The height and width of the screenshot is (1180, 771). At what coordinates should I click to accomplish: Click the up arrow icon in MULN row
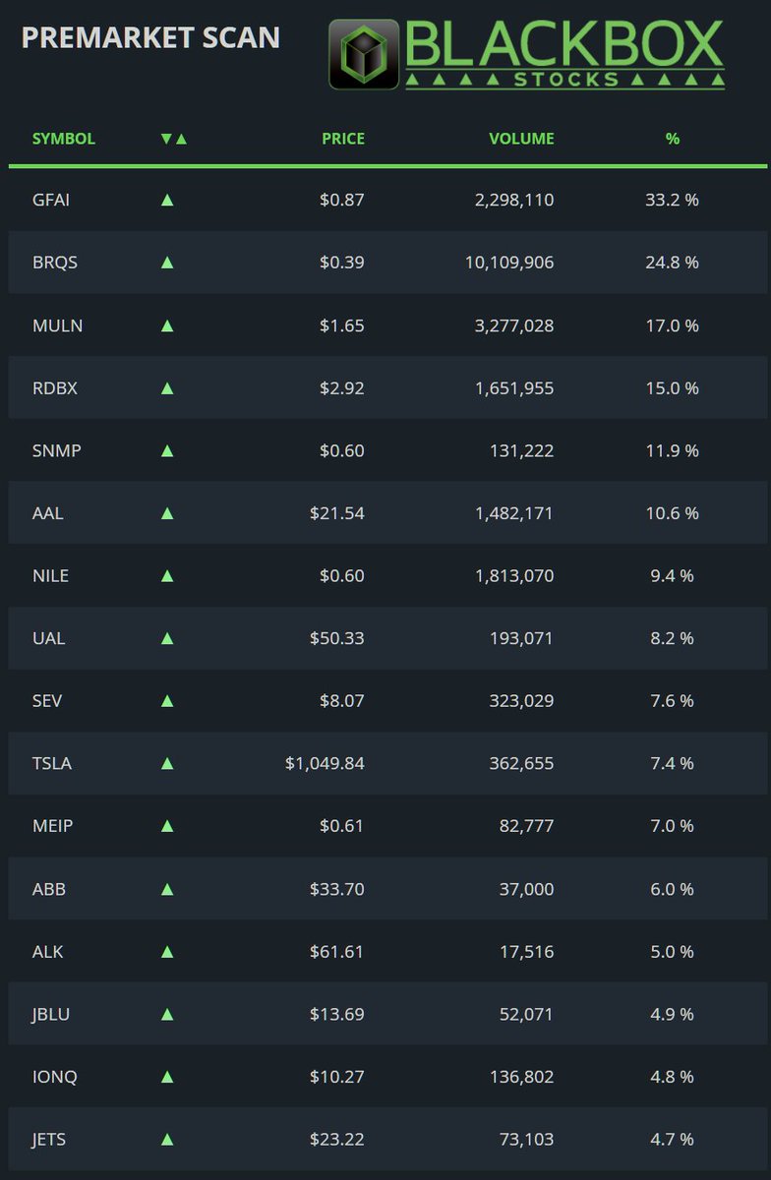click(x=167, y=325)
